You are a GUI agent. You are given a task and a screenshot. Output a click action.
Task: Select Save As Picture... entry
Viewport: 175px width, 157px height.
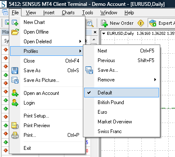click(x=48, y=80)
